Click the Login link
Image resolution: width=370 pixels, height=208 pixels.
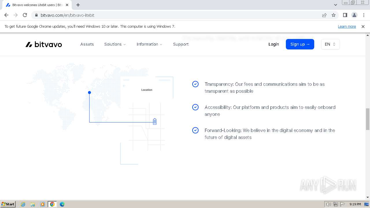(x=274, y=44)
